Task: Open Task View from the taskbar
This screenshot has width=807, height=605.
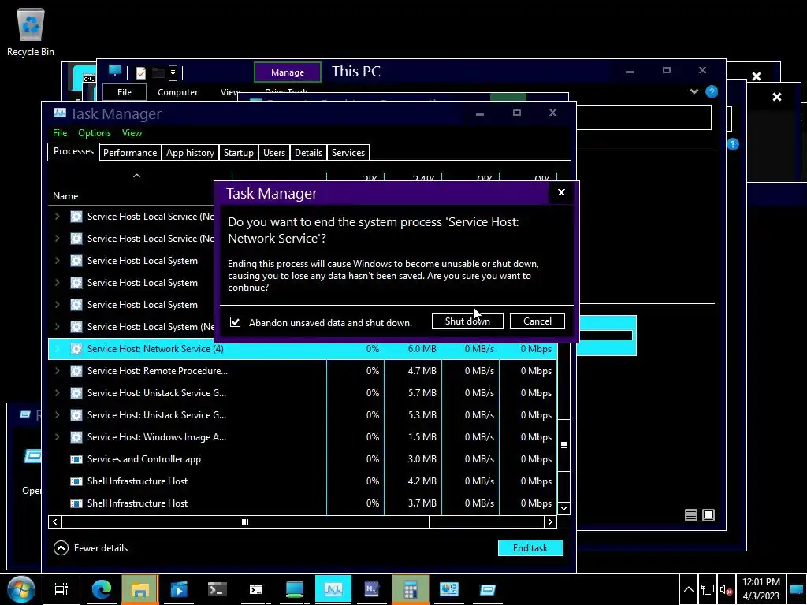Action: tap(61, 589)
